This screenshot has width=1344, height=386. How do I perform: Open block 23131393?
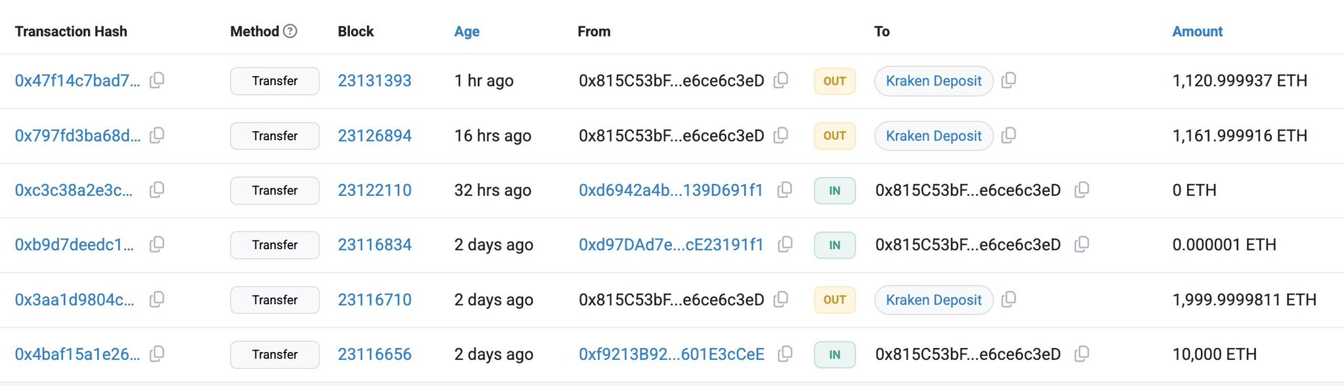374,81
